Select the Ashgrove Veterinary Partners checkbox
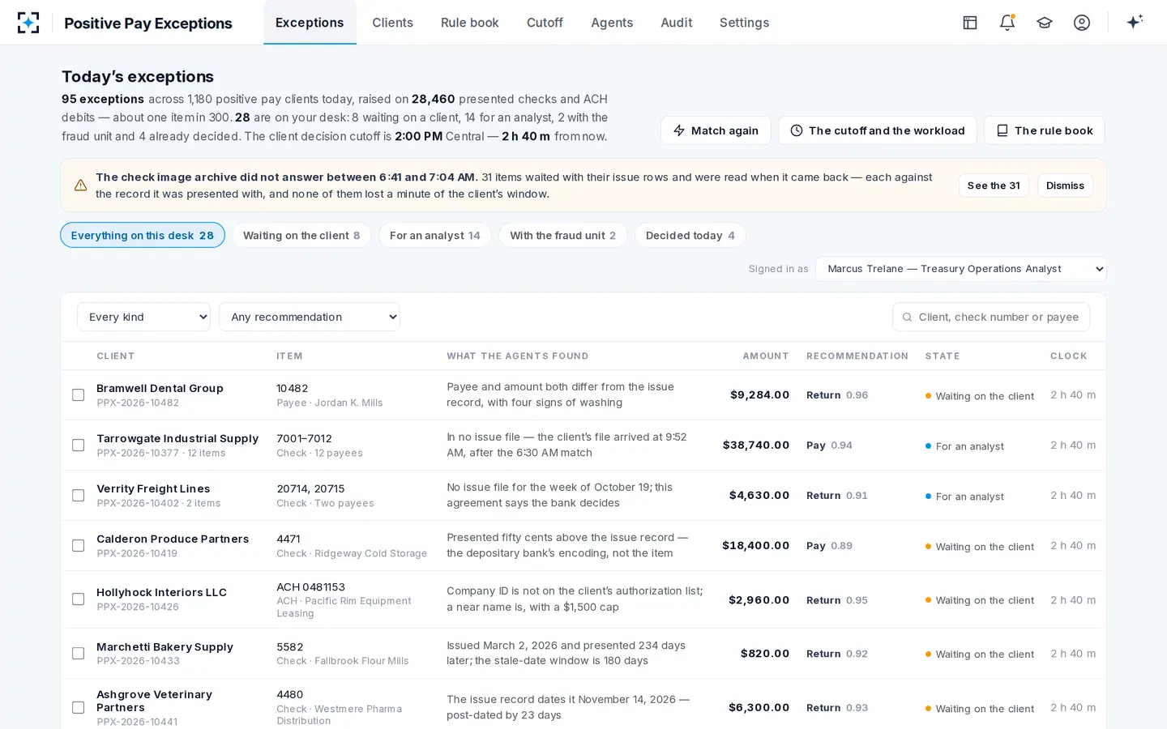Image resolution: width=1167 pixels, height=729 pixels. click(x=79, y=708)
